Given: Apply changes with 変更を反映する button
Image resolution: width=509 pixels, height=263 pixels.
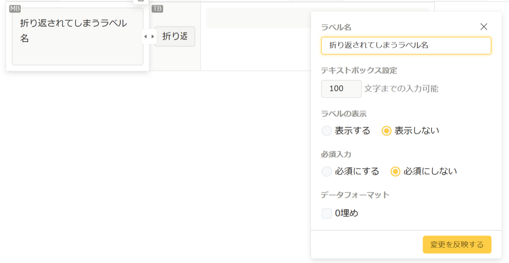Looking at the screenshot, I should (457, 245).
